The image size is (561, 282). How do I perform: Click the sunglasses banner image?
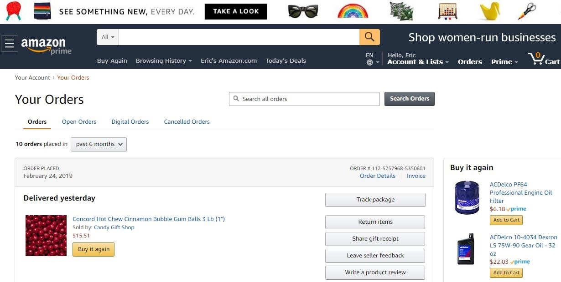pyautogui.click(x=302, y=11)
